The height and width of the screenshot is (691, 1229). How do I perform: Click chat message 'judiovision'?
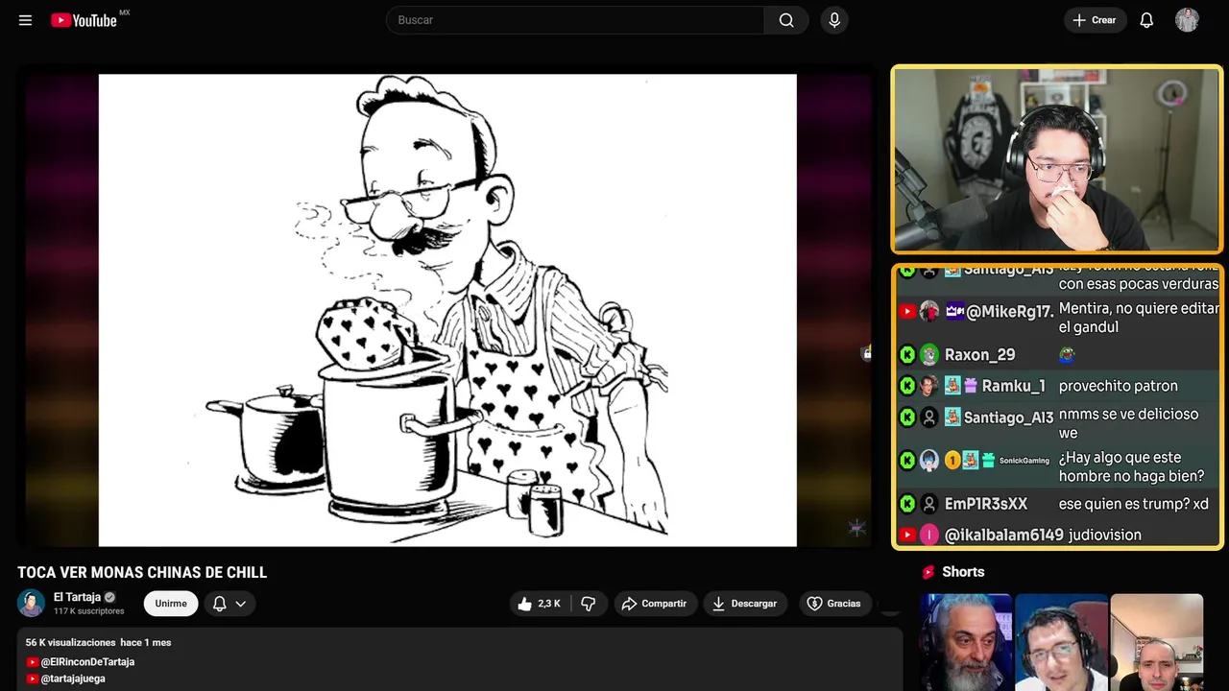point(1105,535)
